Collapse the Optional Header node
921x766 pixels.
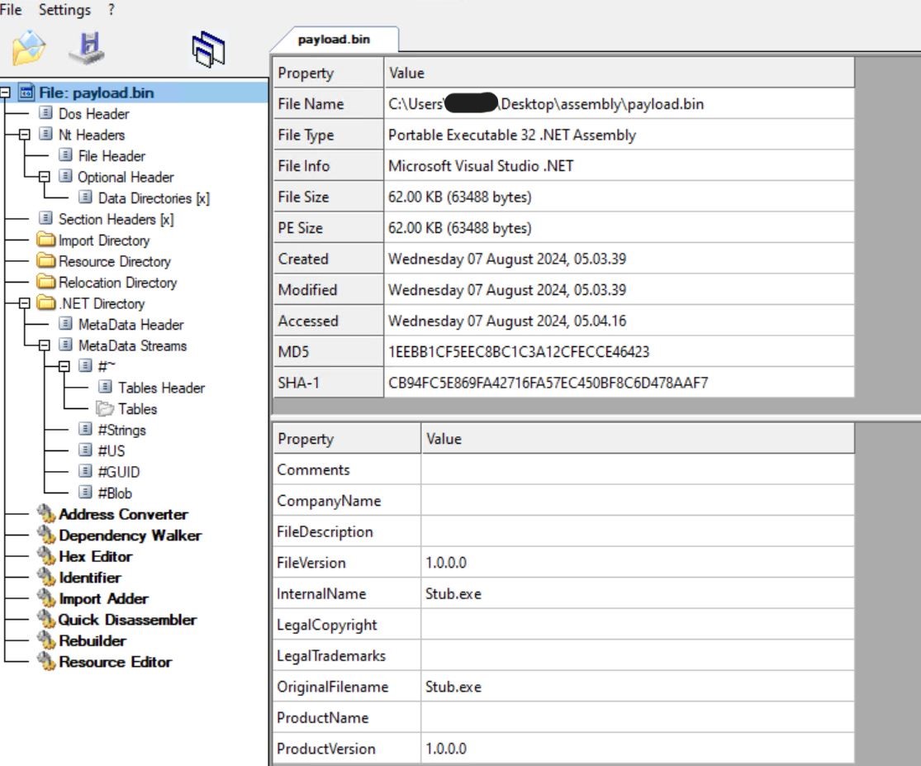[44, 177]
